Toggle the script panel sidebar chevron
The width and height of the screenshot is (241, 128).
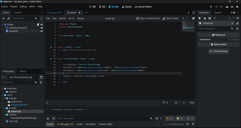click(47, 102)
